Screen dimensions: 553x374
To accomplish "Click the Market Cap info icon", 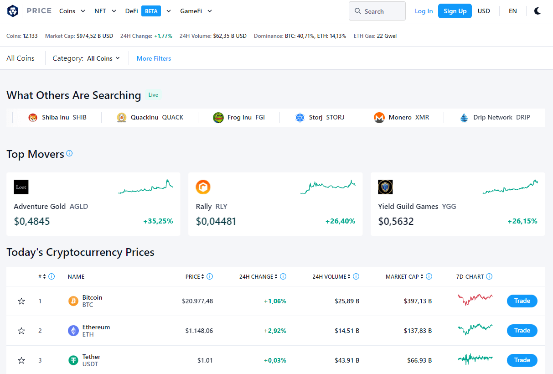I will tap(429, 276).
